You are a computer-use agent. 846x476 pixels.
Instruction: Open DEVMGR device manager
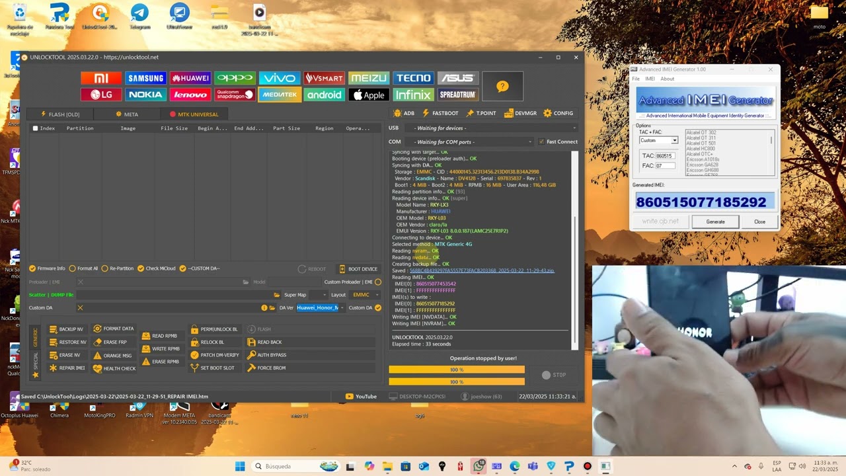click(520, 113)
